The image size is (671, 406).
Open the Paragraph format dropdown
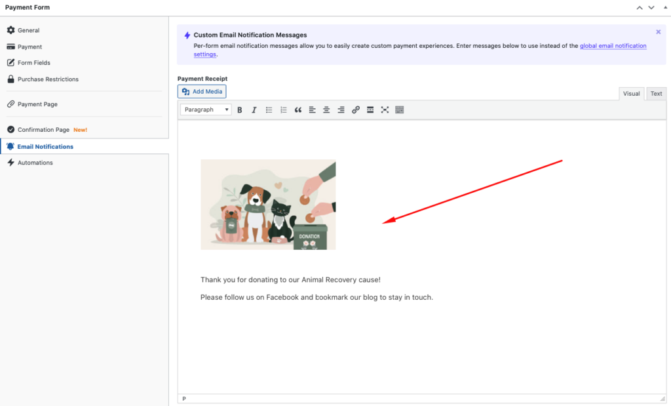(x=206, y=110)
